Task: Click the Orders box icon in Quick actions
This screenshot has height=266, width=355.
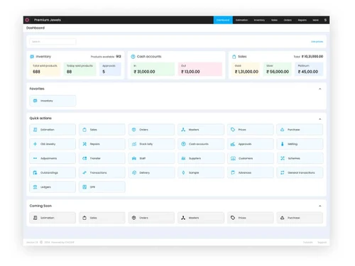Action: [x=134, y=130]
